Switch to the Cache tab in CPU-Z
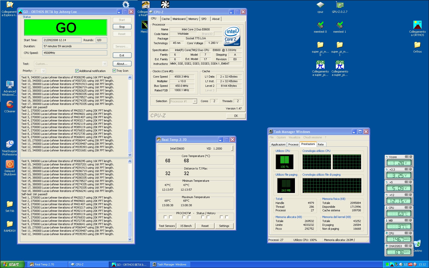This screenshot has height=268, width=429. pos(165,19)
